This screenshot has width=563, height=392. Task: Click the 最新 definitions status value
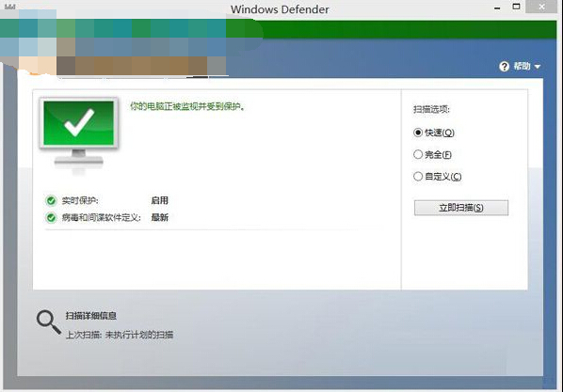pos(160,217)
